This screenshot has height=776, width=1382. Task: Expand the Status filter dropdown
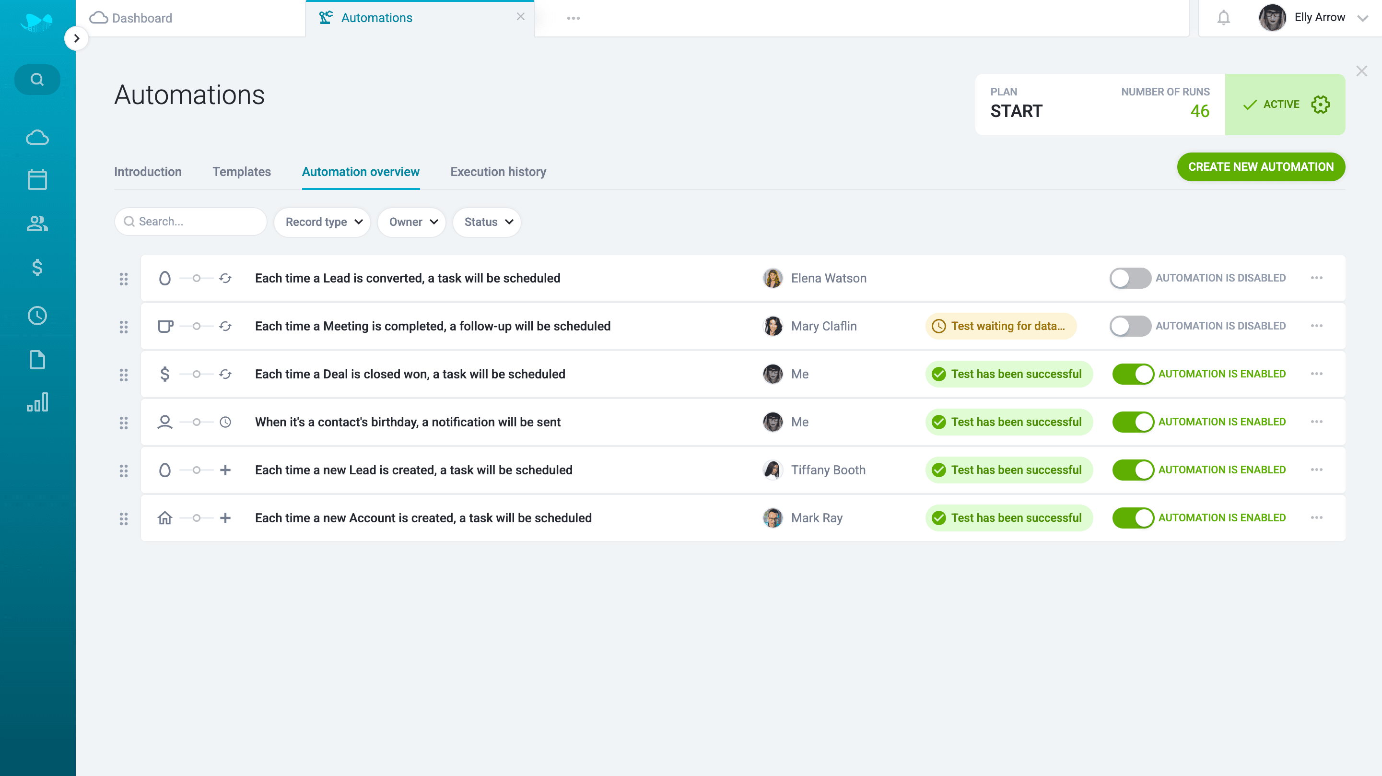click(487, 222)
